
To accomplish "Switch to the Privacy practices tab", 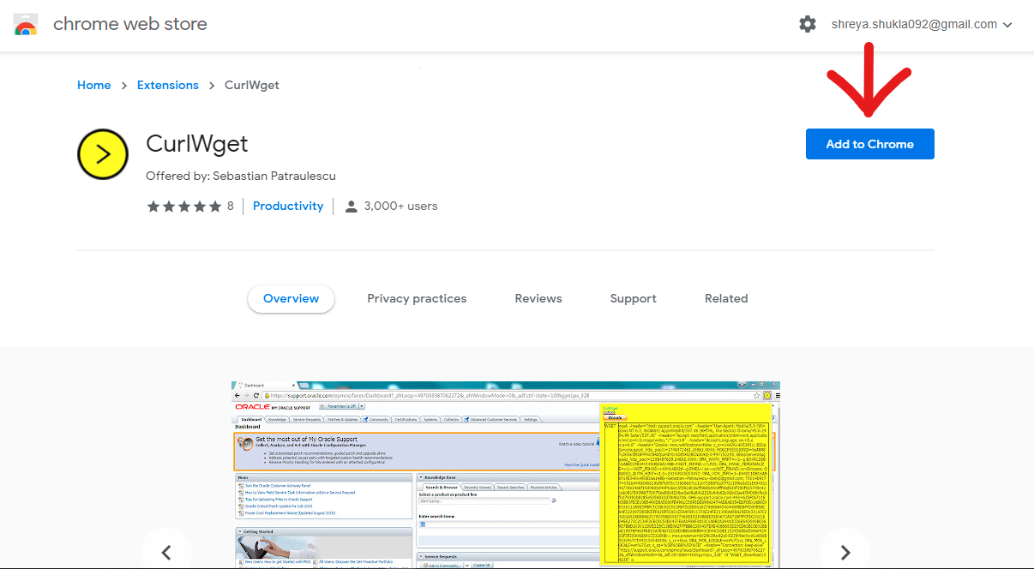I will (x=417, y=298).
